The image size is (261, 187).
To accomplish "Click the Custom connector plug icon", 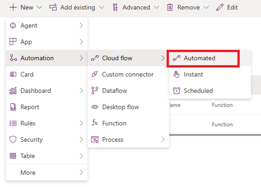I will coord(95,74).
